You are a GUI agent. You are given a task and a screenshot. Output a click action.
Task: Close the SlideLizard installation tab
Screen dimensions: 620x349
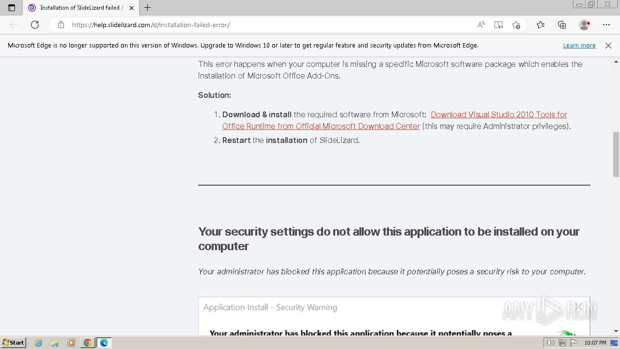point(131,8)
